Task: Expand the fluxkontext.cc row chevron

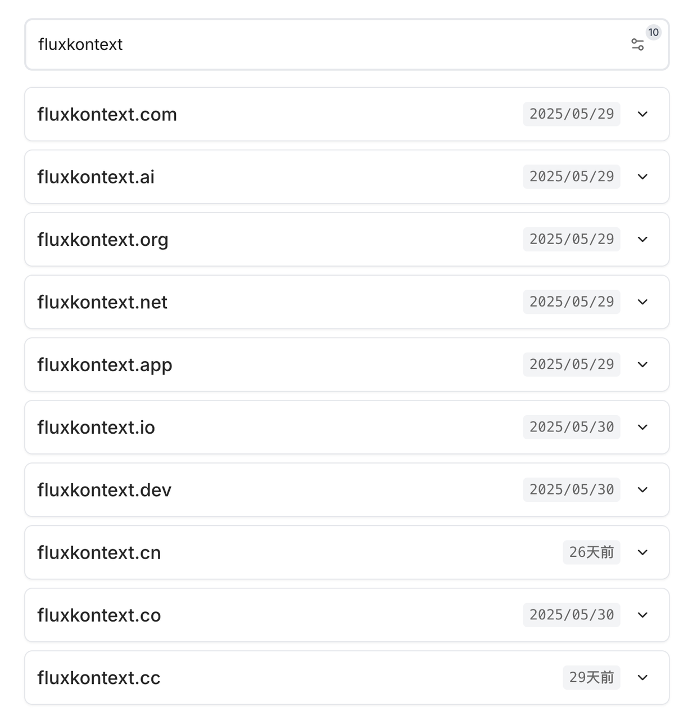Action: [643, 678]
